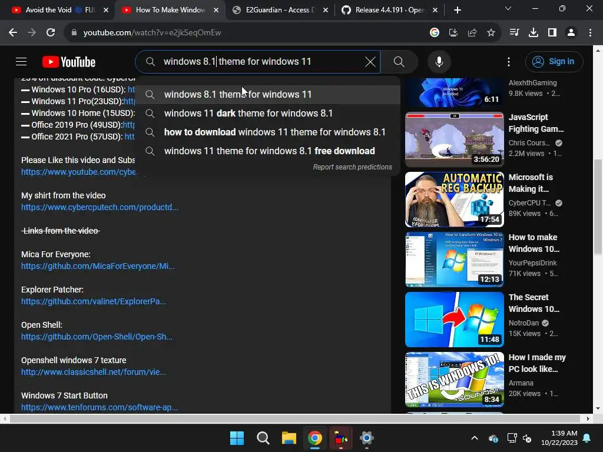
Task: Open the cybercputech.com product shirt link
Action: 100,207
